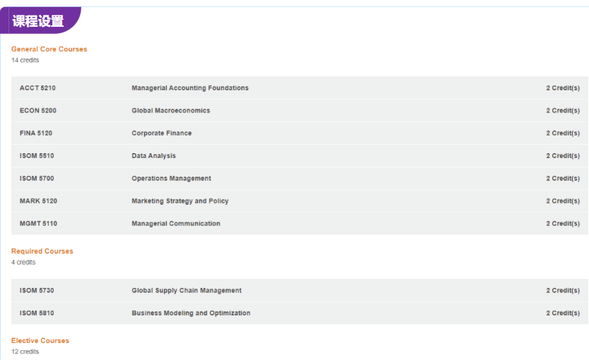Click course code MGMT 5110
This screenshot has width=589, height=360.
[x=38, y=224]
